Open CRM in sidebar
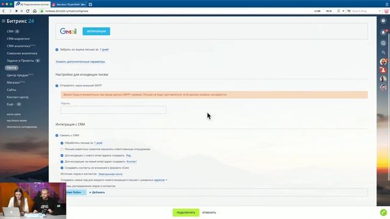Viewport: 390px width, 219px height. [10, 31]
